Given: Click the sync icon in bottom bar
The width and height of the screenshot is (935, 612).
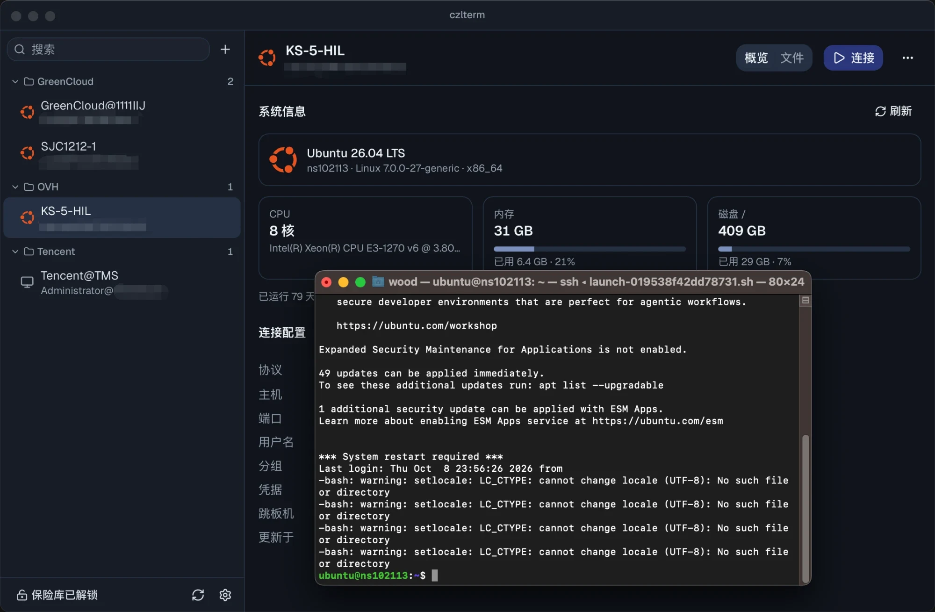Looking at the screenshot, I should click(x=198, y=595).
